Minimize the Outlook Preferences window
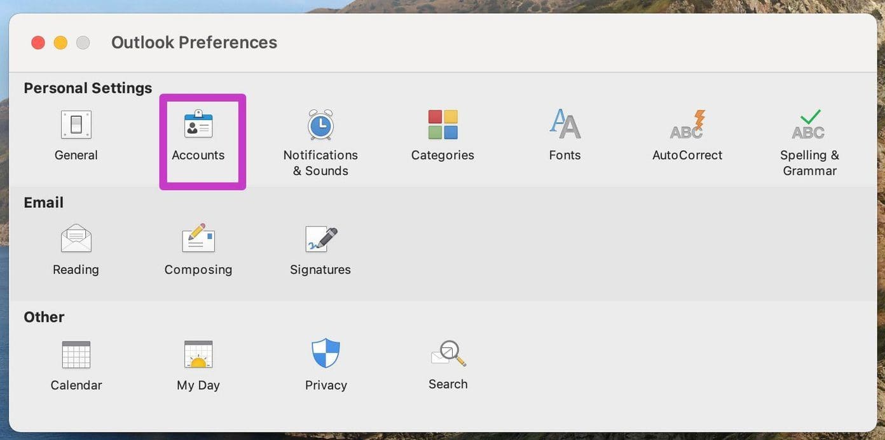Screen dimensions: 885x440 tap(60, 43)
